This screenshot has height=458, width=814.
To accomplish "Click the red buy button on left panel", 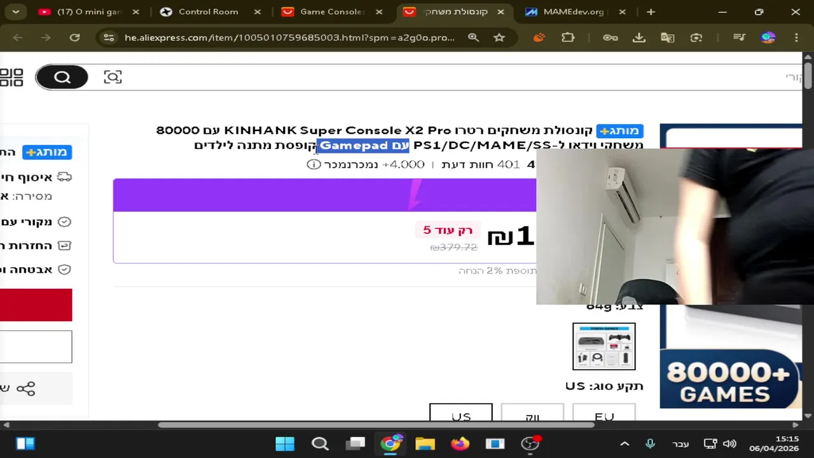I will click(x=36, y=305).
